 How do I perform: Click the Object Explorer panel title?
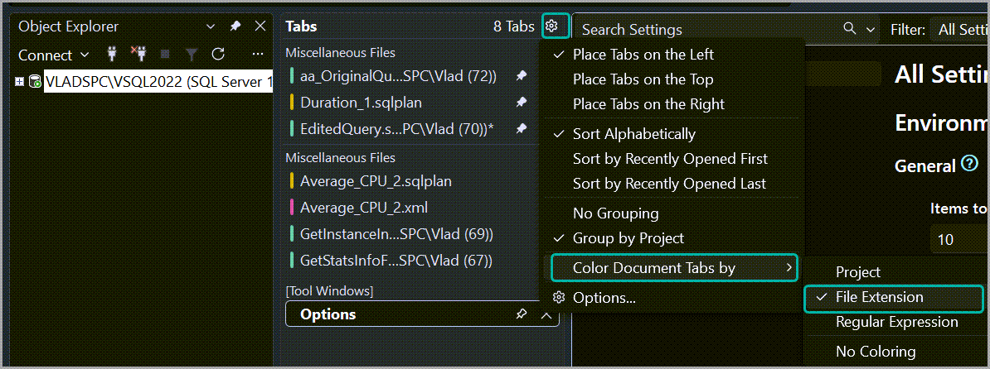68,26
